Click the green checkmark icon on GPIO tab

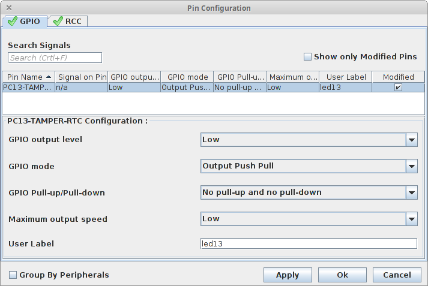click(x=12, y=21)
